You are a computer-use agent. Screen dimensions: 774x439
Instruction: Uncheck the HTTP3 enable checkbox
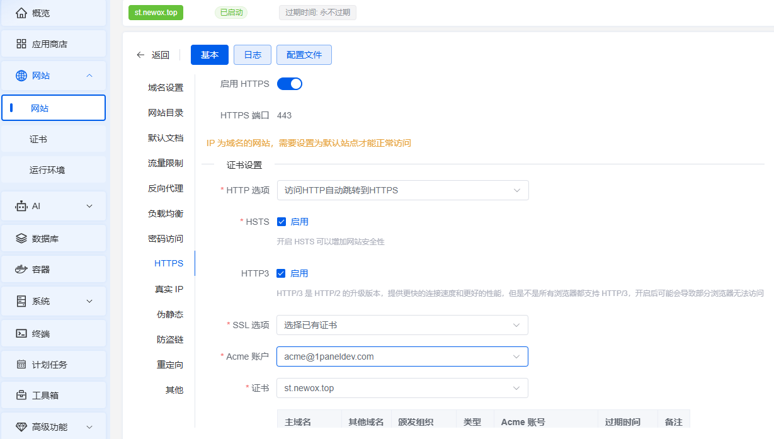click(x=282, y=273)
